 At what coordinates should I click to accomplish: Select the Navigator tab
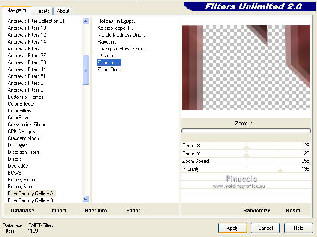(x=16, y=10)
